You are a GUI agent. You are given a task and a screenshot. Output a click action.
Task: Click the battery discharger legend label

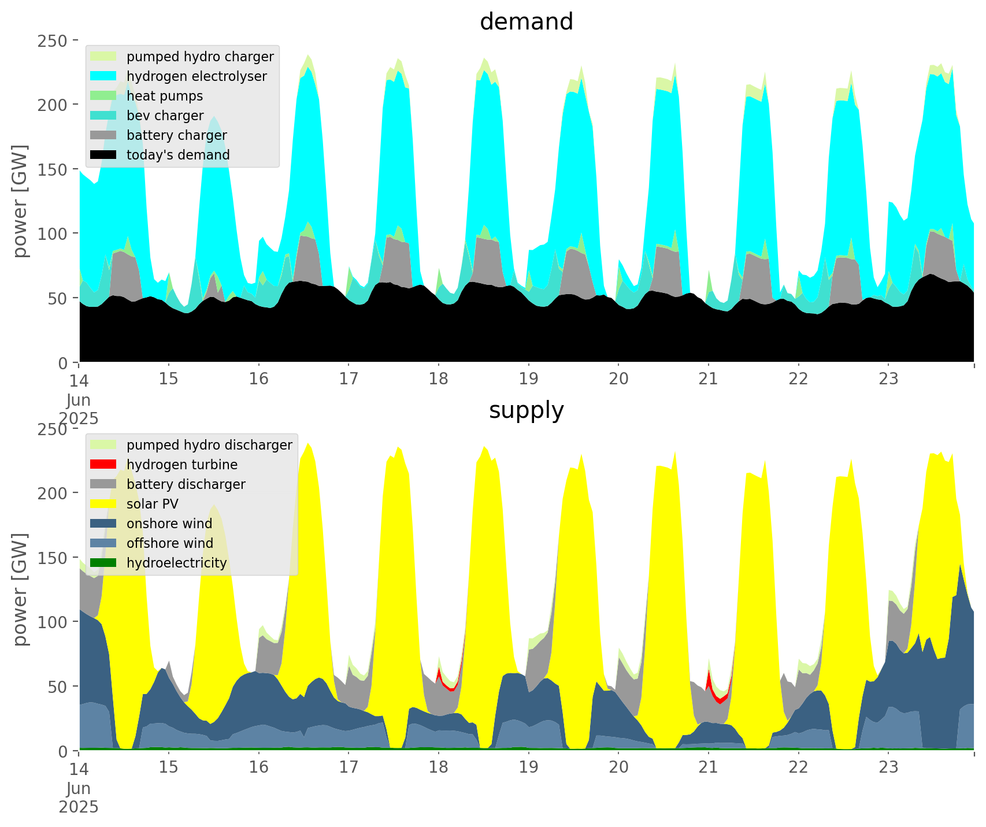coord(186,484)
